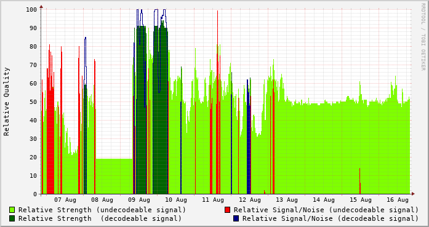
Task: Click the '100' y-axis value
Action: tap(31, 10)
